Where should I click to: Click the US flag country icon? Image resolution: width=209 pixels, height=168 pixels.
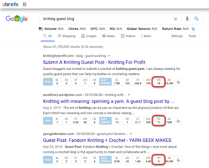pos(41,29)
